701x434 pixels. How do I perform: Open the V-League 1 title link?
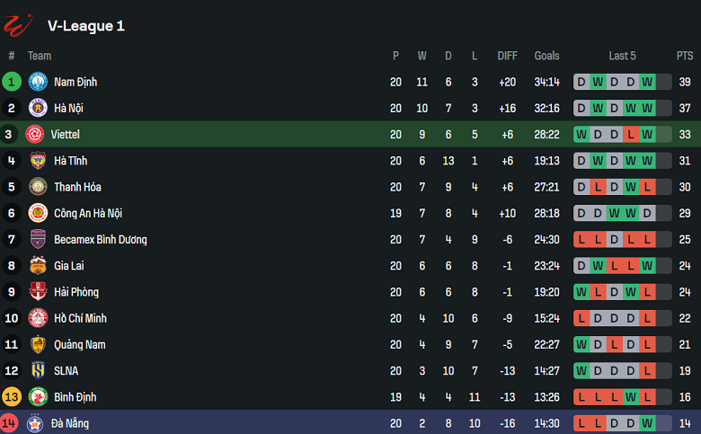pyautogui.click(x=86, y=26)
